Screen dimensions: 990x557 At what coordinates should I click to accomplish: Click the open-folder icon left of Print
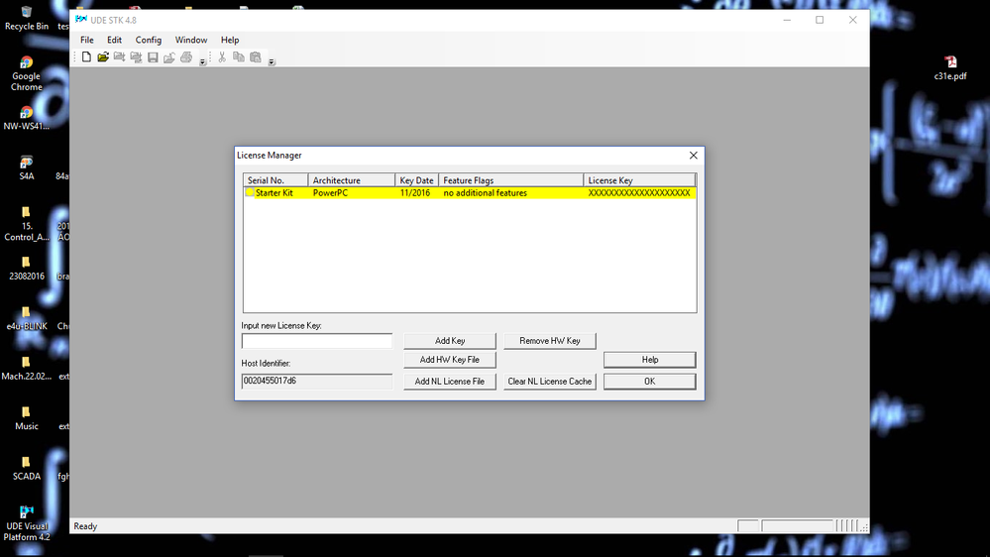tap(169, 57)
